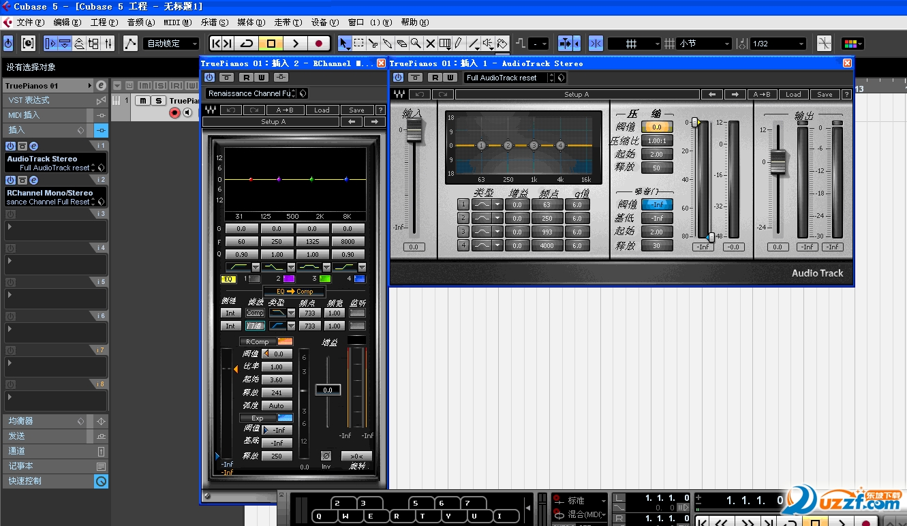The width and height of the screenshot is (907, 526).
Task: Open the 1/32 quantize value dropdown
Action: [x=778, y=44]
